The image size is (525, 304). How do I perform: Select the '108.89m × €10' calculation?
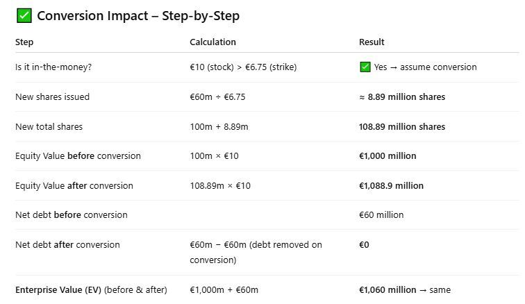click(220, 186)
